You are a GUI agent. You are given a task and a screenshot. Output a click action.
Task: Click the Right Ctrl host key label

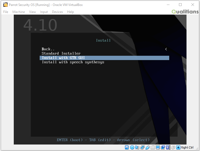tap(187, 147)
